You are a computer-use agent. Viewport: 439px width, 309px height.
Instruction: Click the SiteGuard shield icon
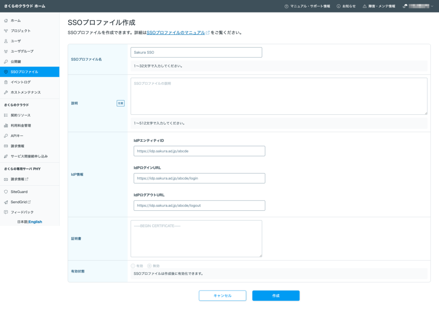(6, 192)
